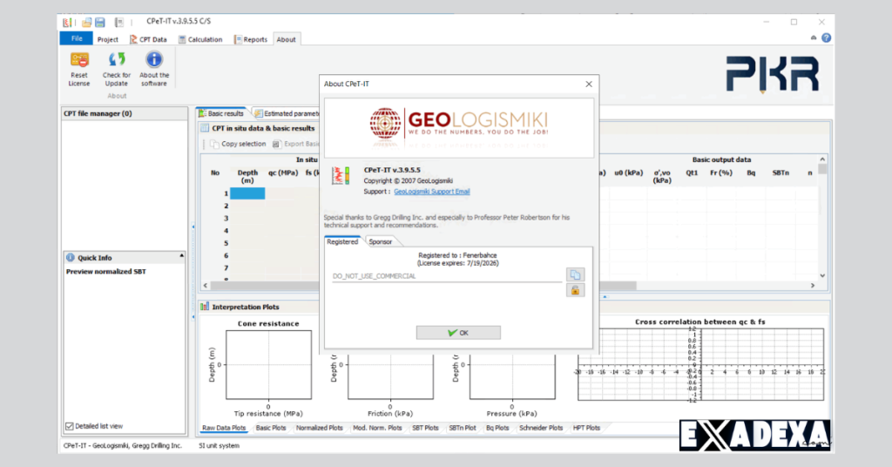Screen dimensions: 892x467
Task: Click the SBTn column header
Action: click(x=780, y=173)
